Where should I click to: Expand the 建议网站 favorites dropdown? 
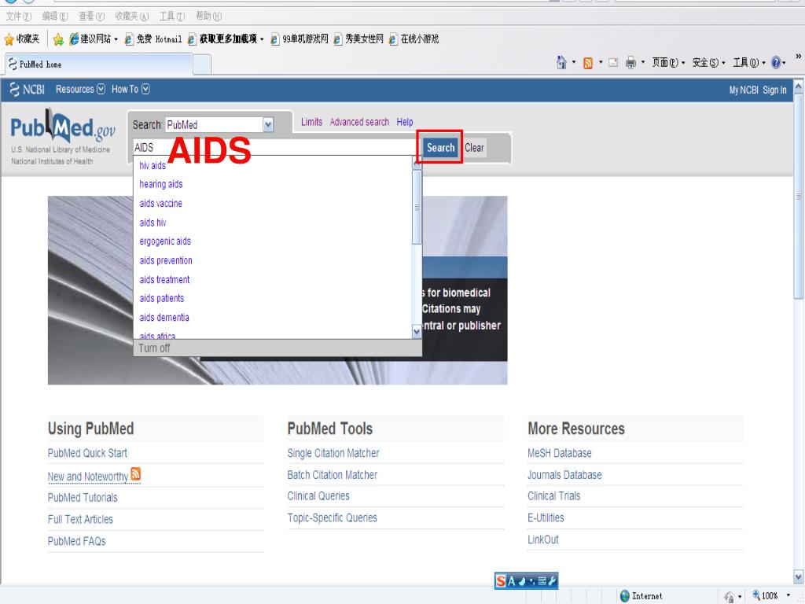(116, 39)
